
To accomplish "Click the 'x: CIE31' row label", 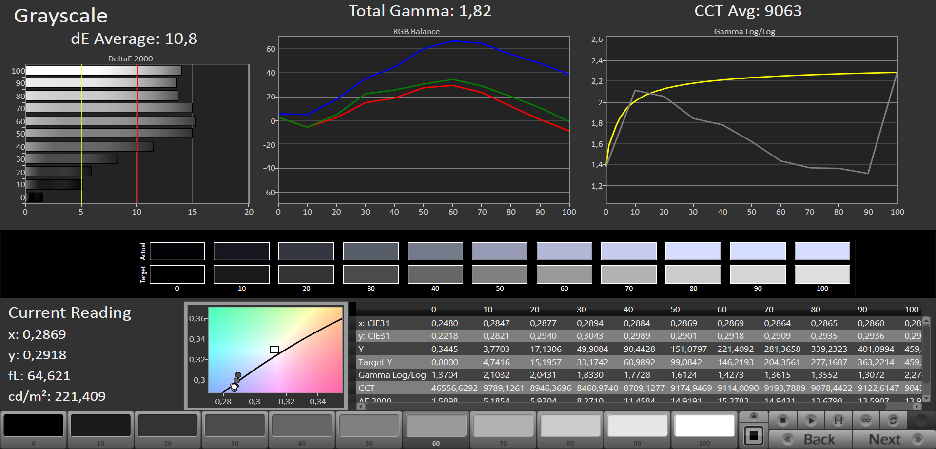I will [374, 323].
